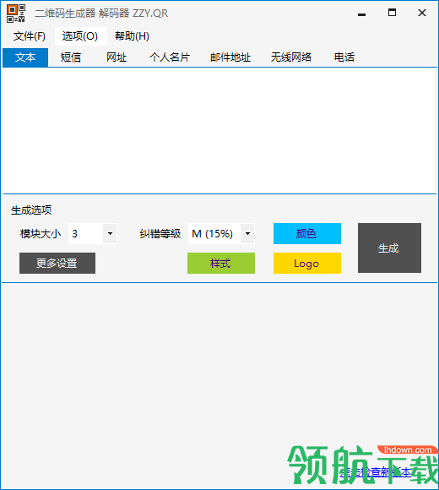Switch to the 文本 tab
This screenshot has height=490, width=439.
click(x=25, y=57)
